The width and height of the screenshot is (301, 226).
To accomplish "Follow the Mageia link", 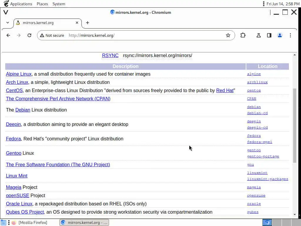I will coord(14,187).
